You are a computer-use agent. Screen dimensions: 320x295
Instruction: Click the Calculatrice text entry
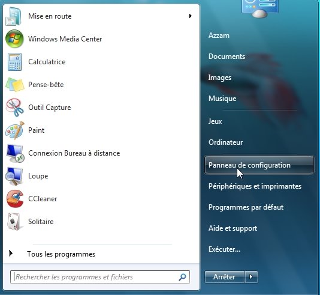coord(47,62)
